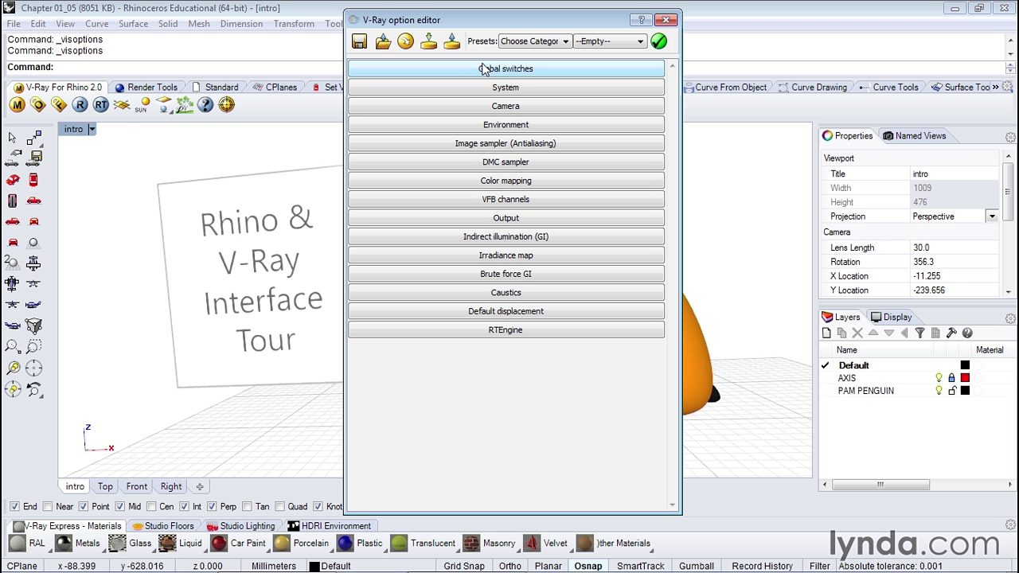The width and height of the screenshot is (1019, 573).
Task: Expand the Environment rollout
Action: point(506,125)
